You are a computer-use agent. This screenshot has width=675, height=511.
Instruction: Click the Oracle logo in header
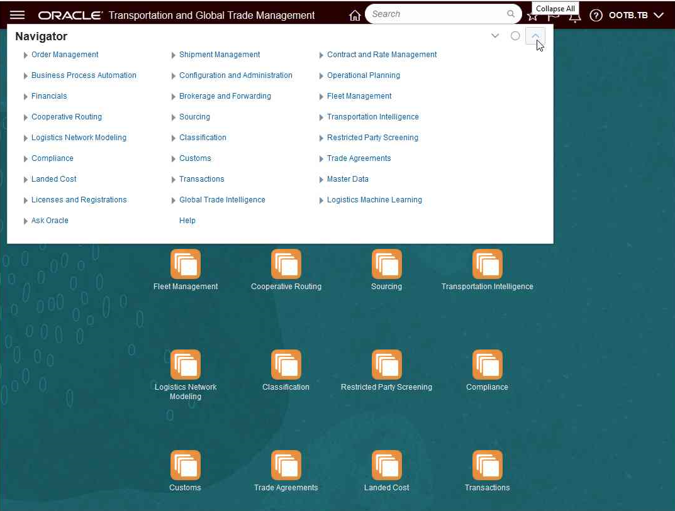coord(70,16)
